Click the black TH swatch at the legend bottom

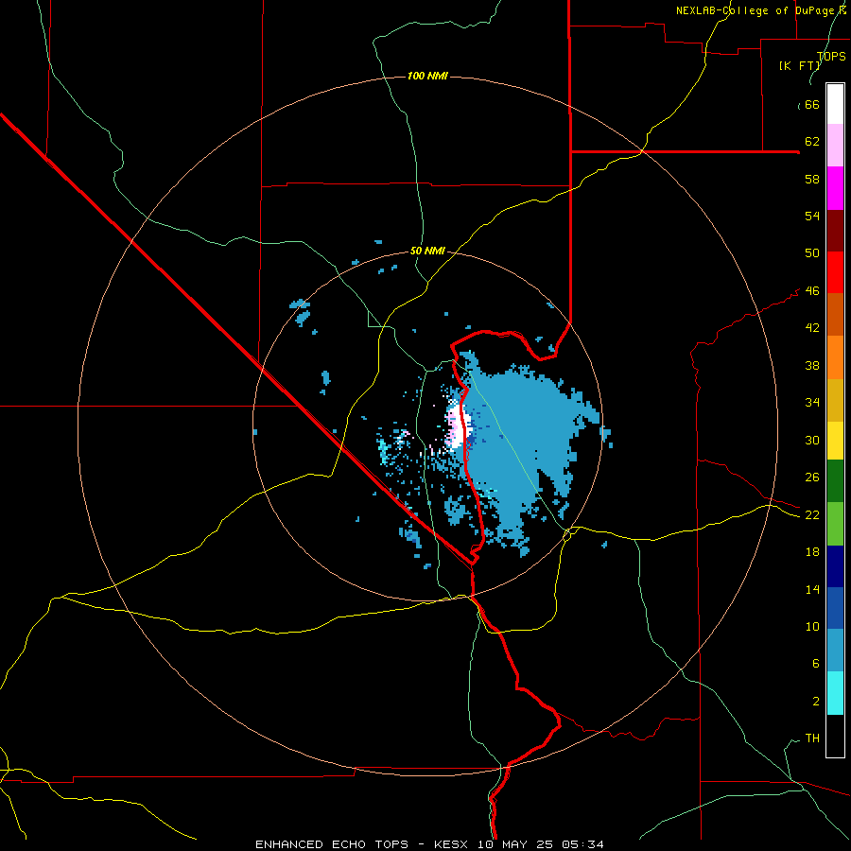835,736
